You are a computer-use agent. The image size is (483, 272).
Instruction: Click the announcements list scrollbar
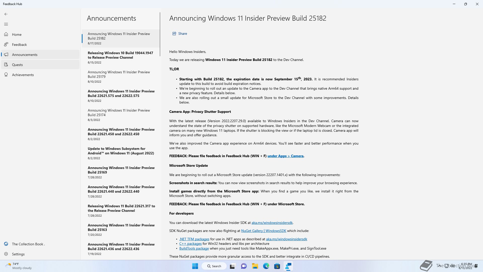coord(160,34)
